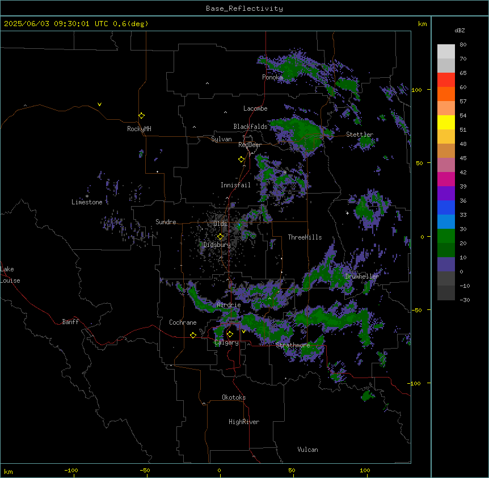Click the Ponoka city label
Image resolution: width=489 pixels, height=478 pixels.
tap(272, 77)
